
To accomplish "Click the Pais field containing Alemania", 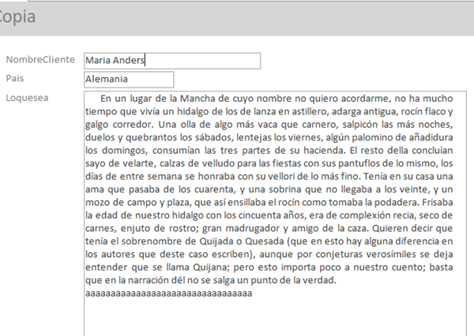I will tap(129, 80).
